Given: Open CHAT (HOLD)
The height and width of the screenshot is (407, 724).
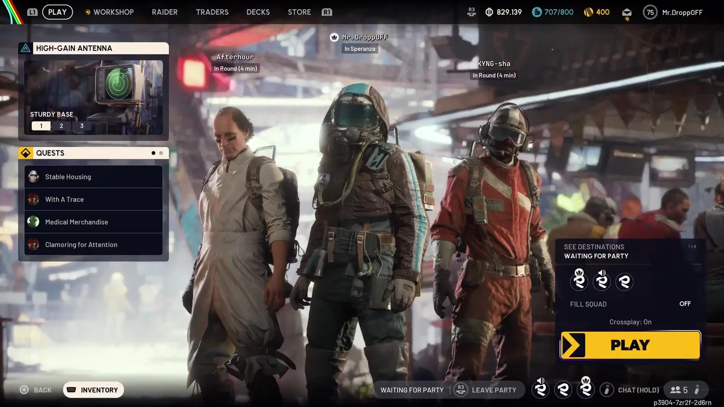Looking at the screenshot, I should pyautogui.click(x=639, y=390).
